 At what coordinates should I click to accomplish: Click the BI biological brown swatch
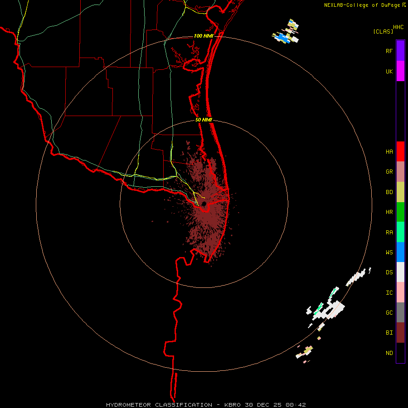(400, 333)
